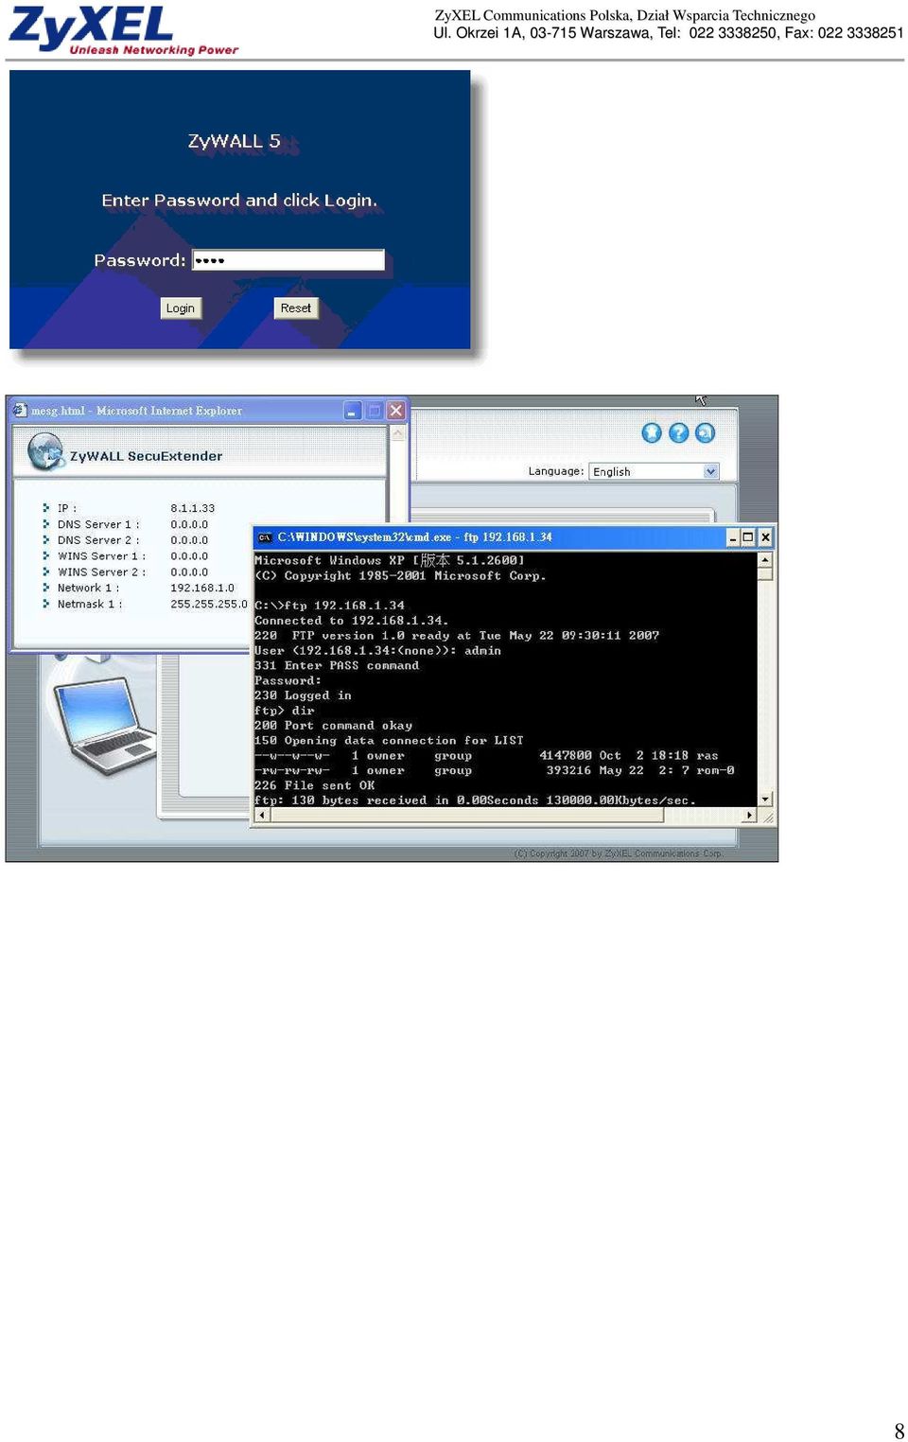Click the cmd.exe window title icon
The image size is (908, 1442).
[x=265, y=537]
